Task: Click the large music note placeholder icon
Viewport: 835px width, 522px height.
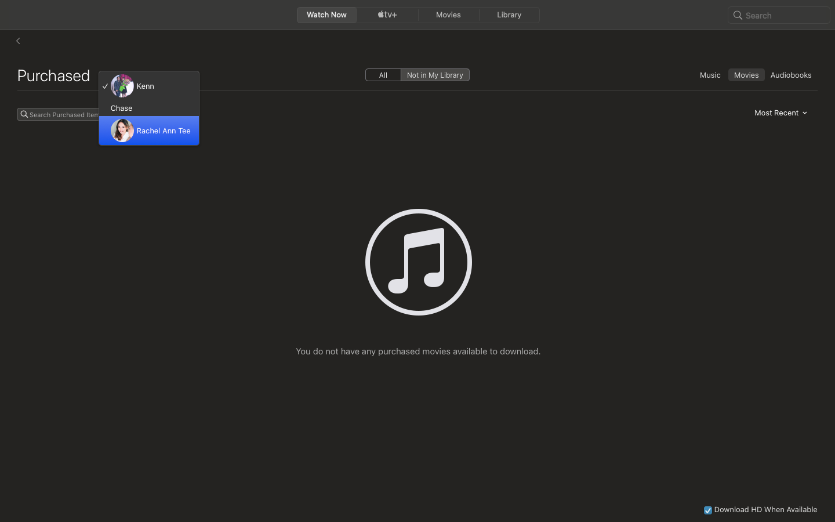Action: pyautogui.click(x=418, y=262)
